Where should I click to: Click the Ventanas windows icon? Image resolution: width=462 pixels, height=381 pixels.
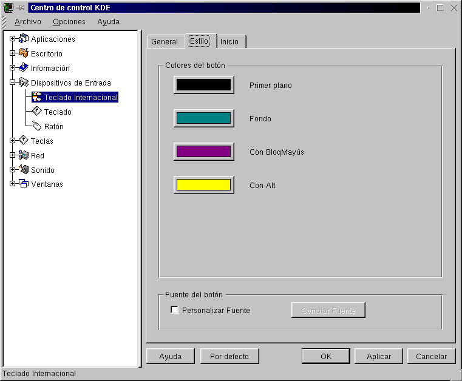click(x=24, y=184)
